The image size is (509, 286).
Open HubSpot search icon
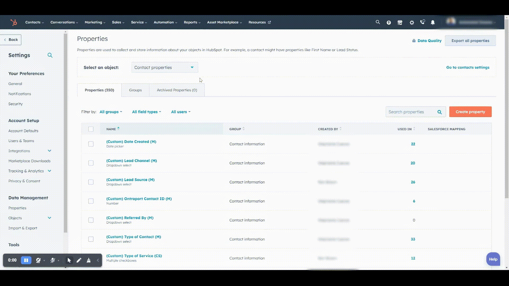(378, 22)
